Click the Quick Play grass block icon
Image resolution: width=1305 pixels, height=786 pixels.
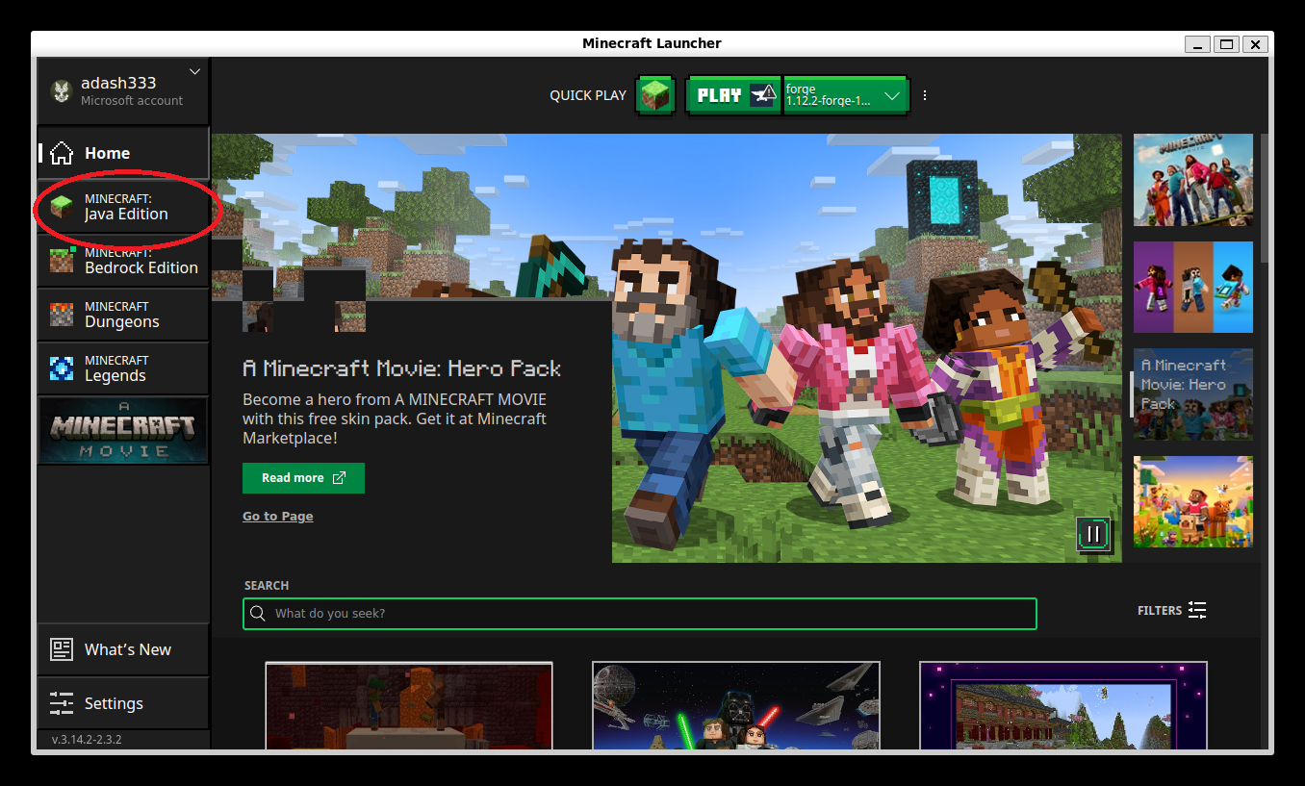[655, 95]
